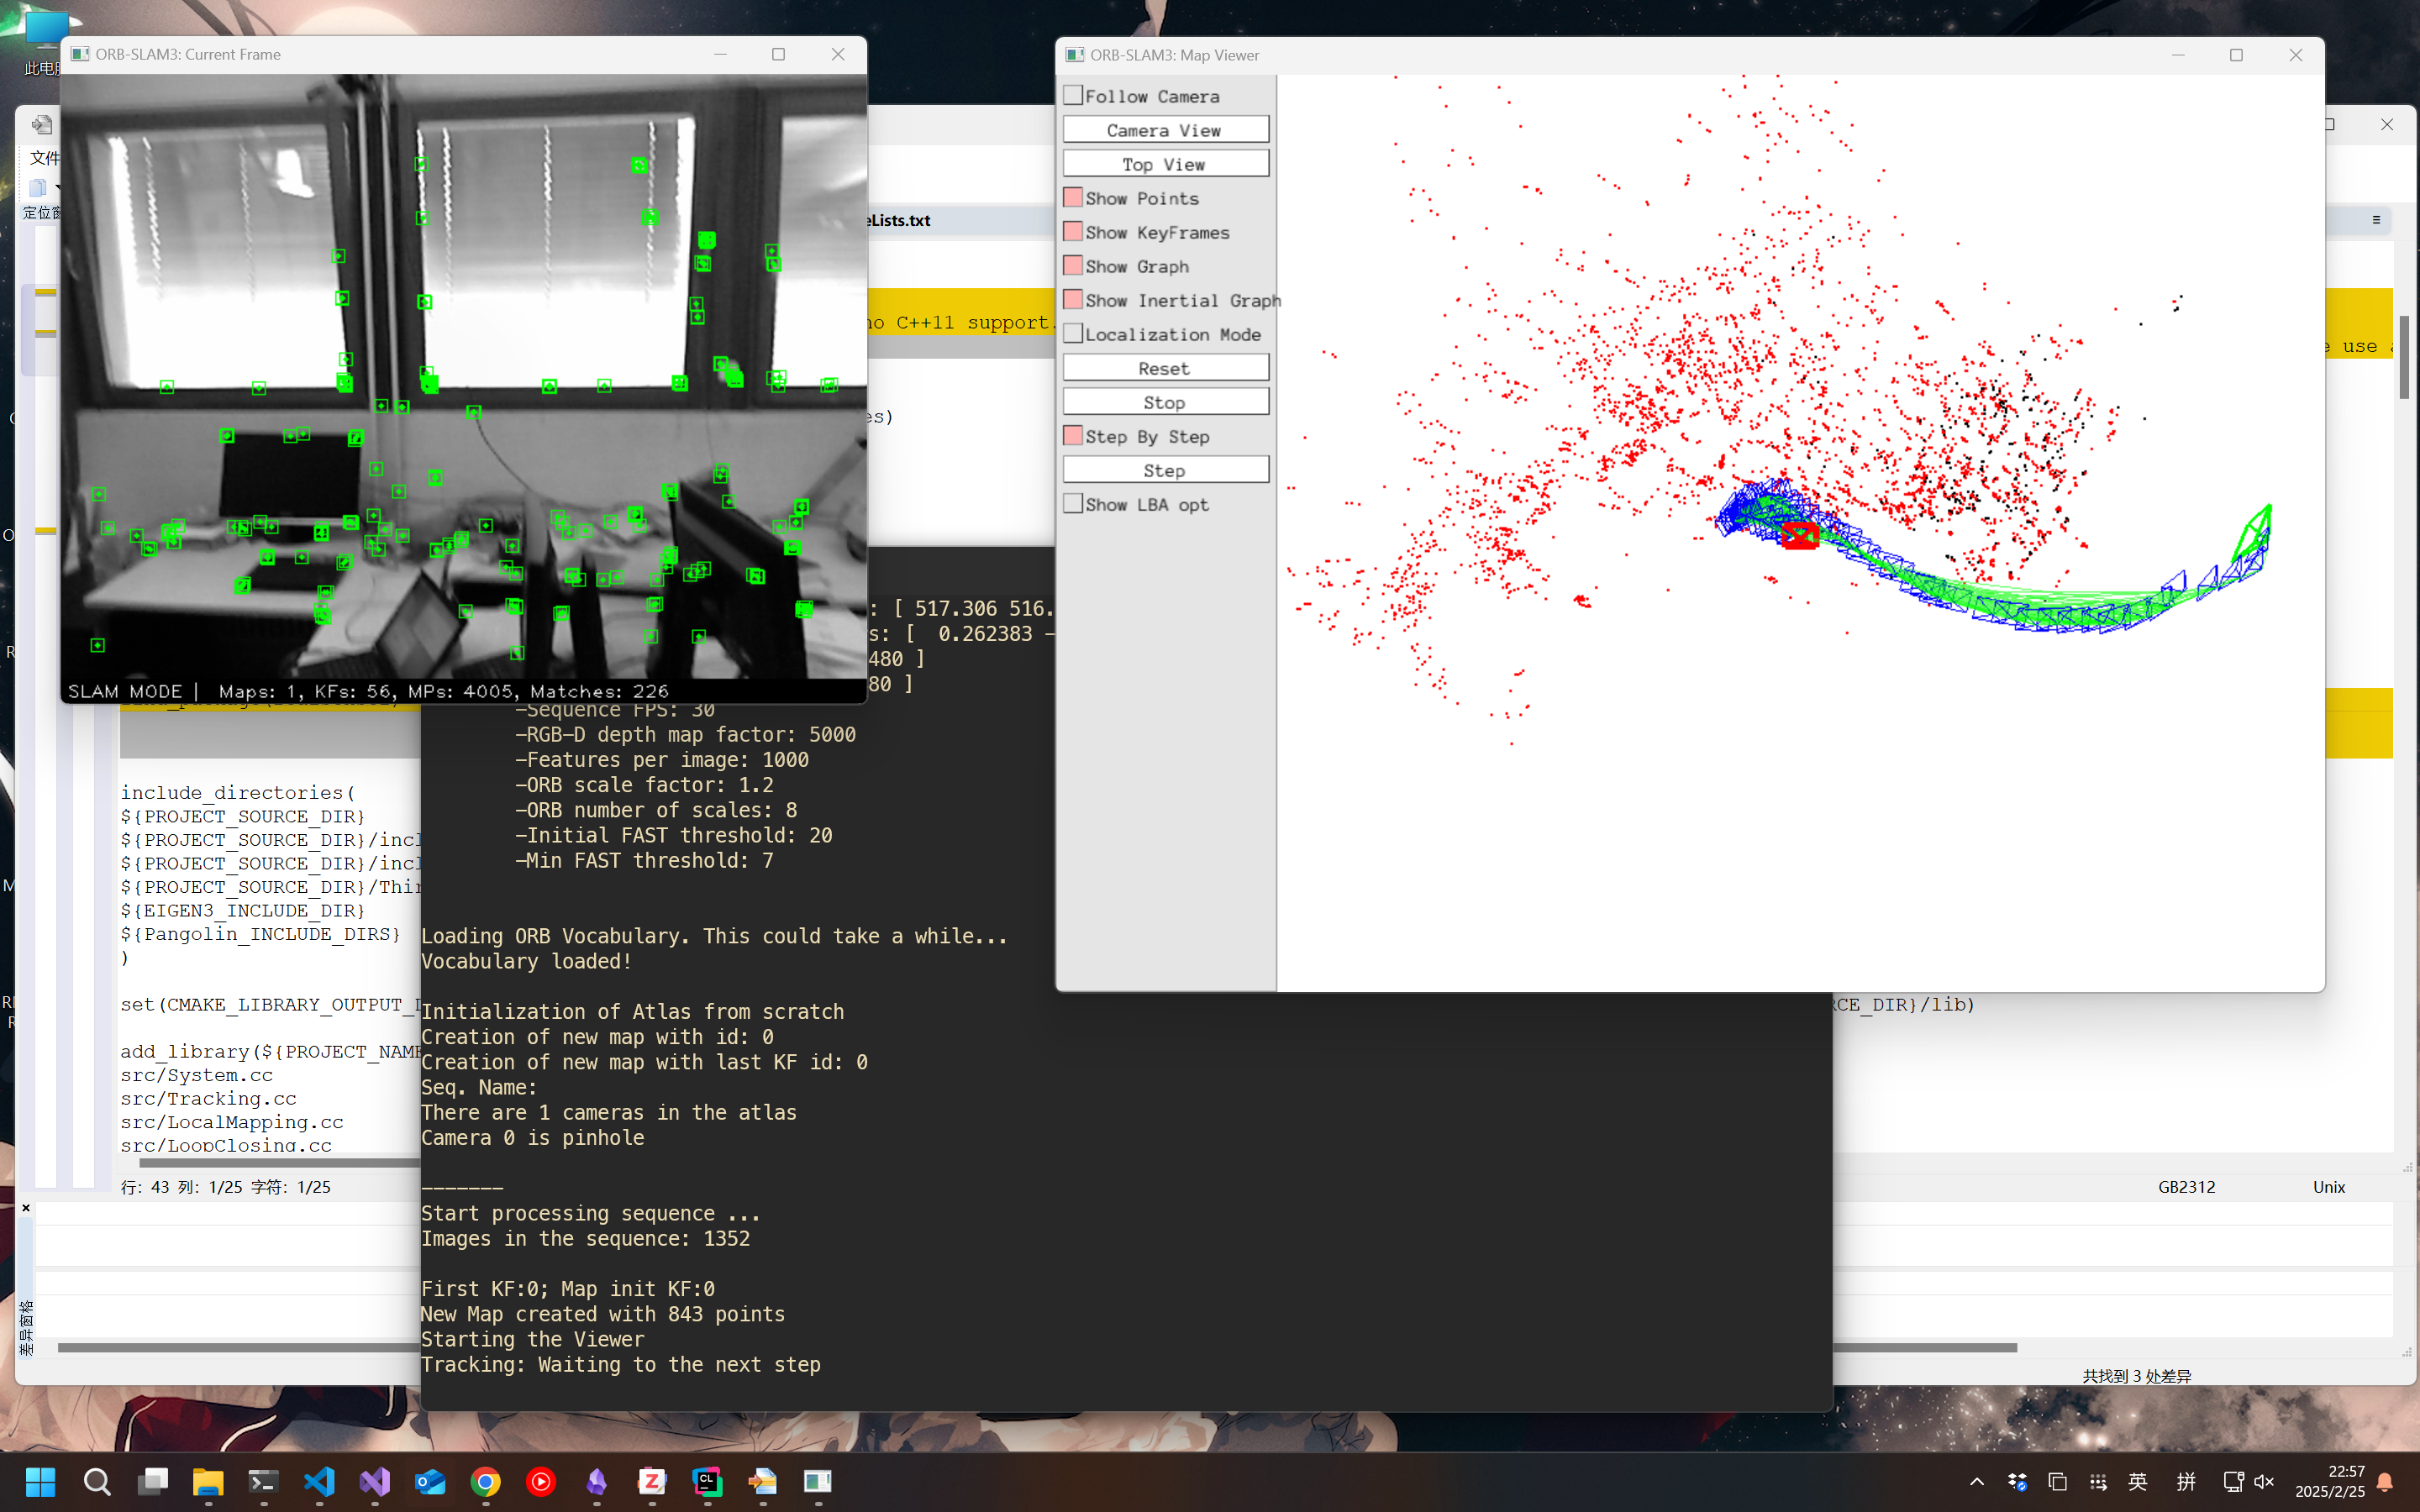Screen dimensions: 2420x1512
Task: Open Windows Terminal from taskbar
Action: [264, 1481]
